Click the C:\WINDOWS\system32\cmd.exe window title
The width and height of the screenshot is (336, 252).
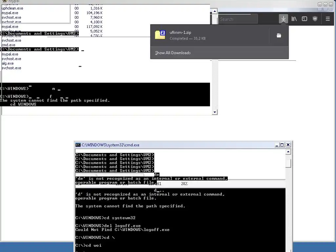tap(110, 145)
